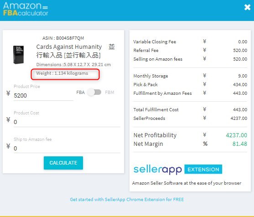Click the Net Margin value 81.48
Image resolution: width=254 pixels, height=217 pixels.
(240, 144)
